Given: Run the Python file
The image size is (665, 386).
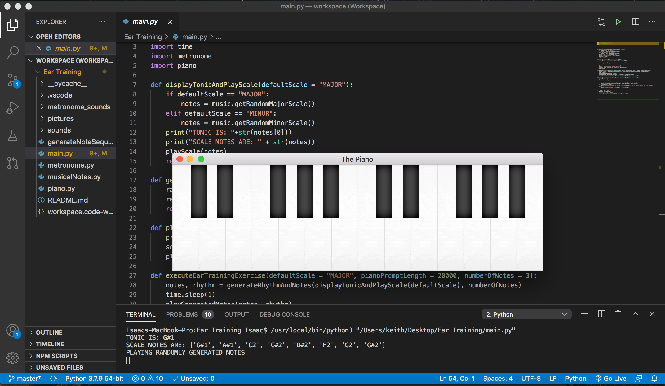Looking at the screenshot, I should coord(618,22).
